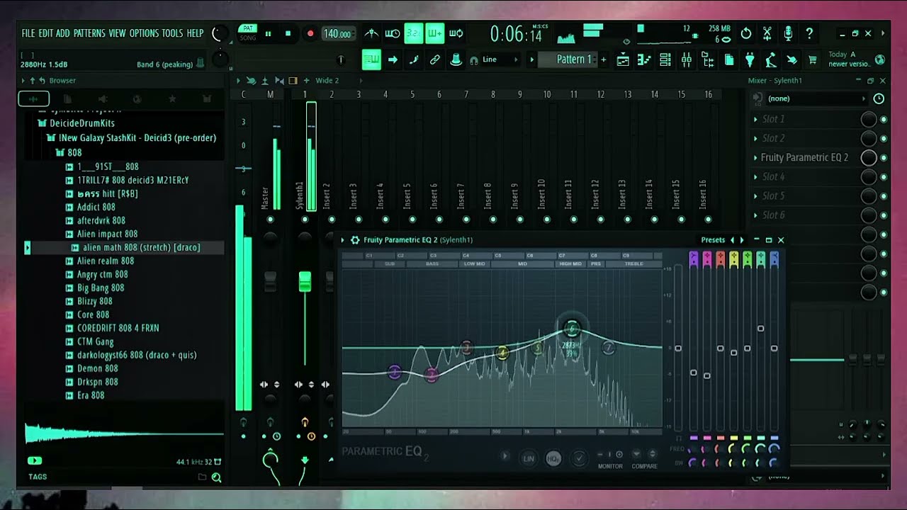The image size is (907, 510).
Task: Select next preset arrow in Parametric EQ
Action: [742, 240]
